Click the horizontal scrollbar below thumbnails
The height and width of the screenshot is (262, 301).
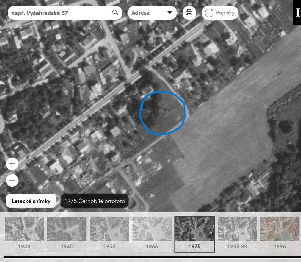click(x=150, y=258)
